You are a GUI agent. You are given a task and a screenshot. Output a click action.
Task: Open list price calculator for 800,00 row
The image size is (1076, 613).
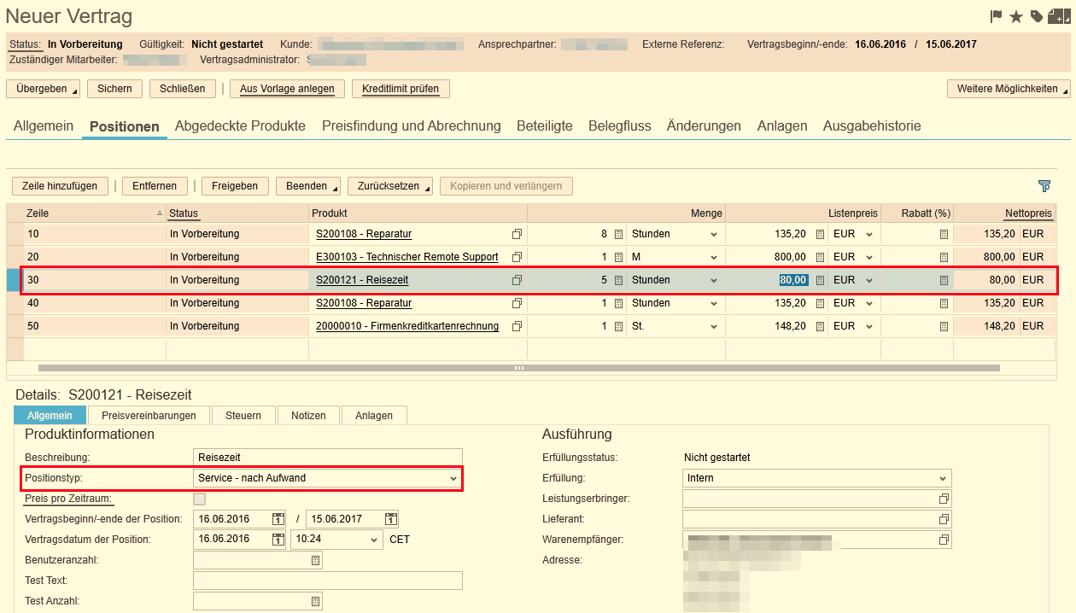820,257
